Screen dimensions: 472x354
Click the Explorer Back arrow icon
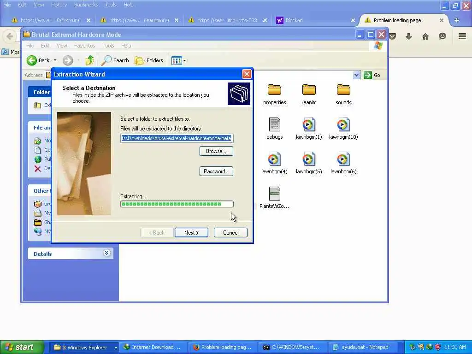pyautogui.click(x=32, y=60)
